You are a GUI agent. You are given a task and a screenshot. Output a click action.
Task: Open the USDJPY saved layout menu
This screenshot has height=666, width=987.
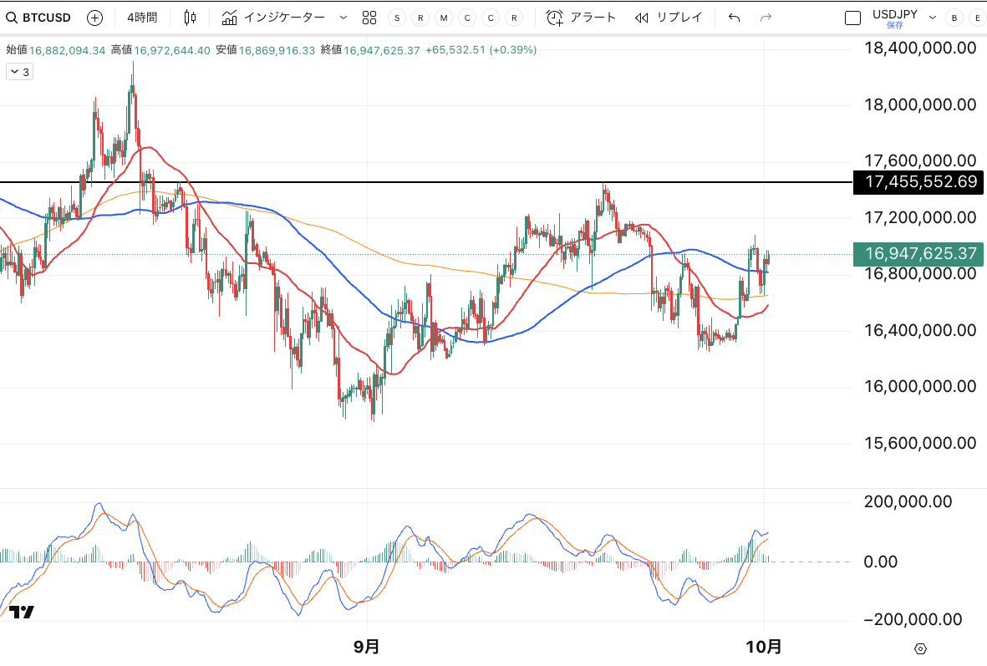[x=894, y=18]
